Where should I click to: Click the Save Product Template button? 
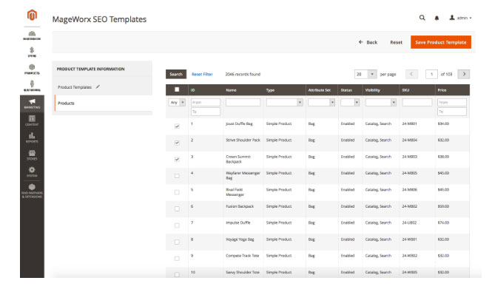pyautogui.click(x=440, y=42)
